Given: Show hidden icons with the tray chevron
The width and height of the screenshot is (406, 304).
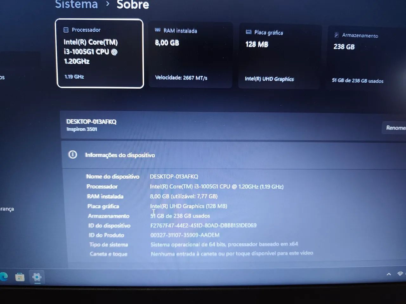Looking at the screenshot, I should point(389,274).
